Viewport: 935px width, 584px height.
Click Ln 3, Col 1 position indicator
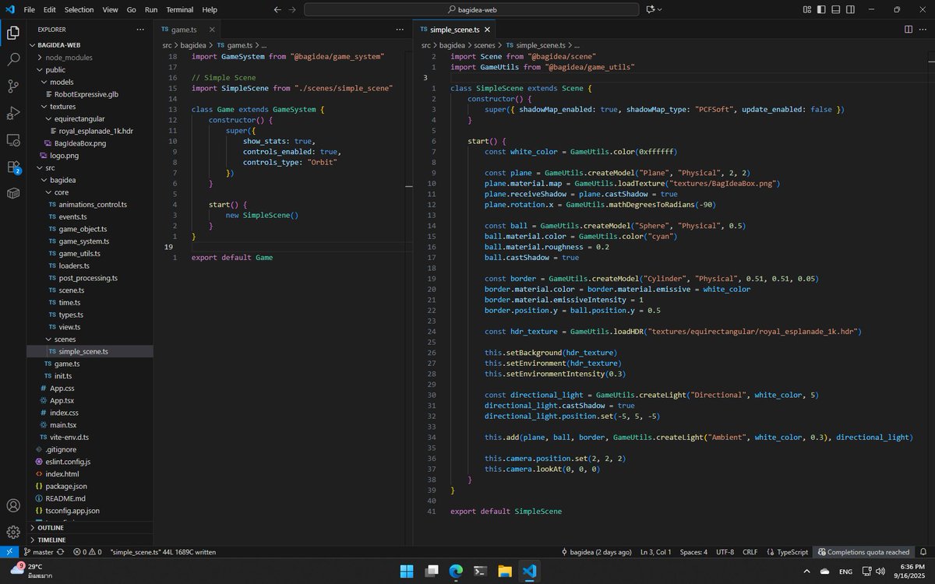(x=655, y=551)
